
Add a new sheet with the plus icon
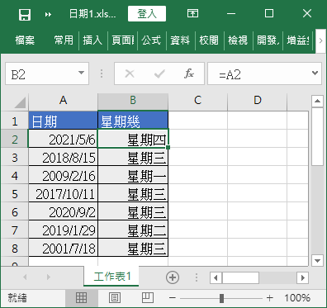pos(173,277)
